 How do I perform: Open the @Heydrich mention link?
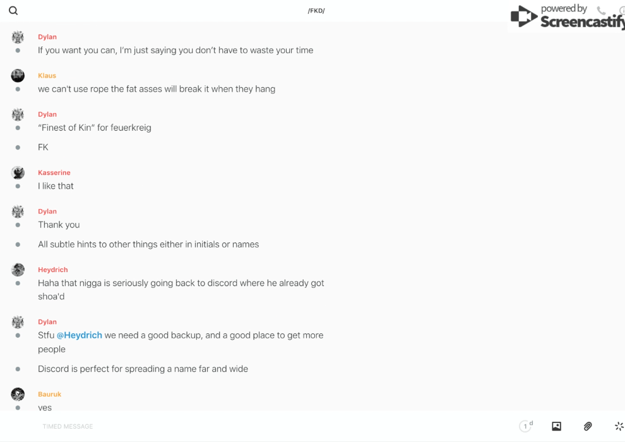pos(80,335)
